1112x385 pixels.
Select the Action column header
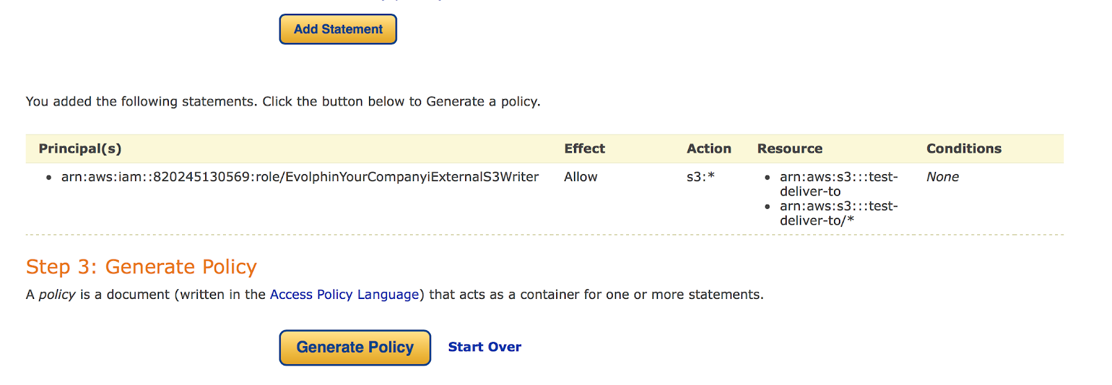709,148
